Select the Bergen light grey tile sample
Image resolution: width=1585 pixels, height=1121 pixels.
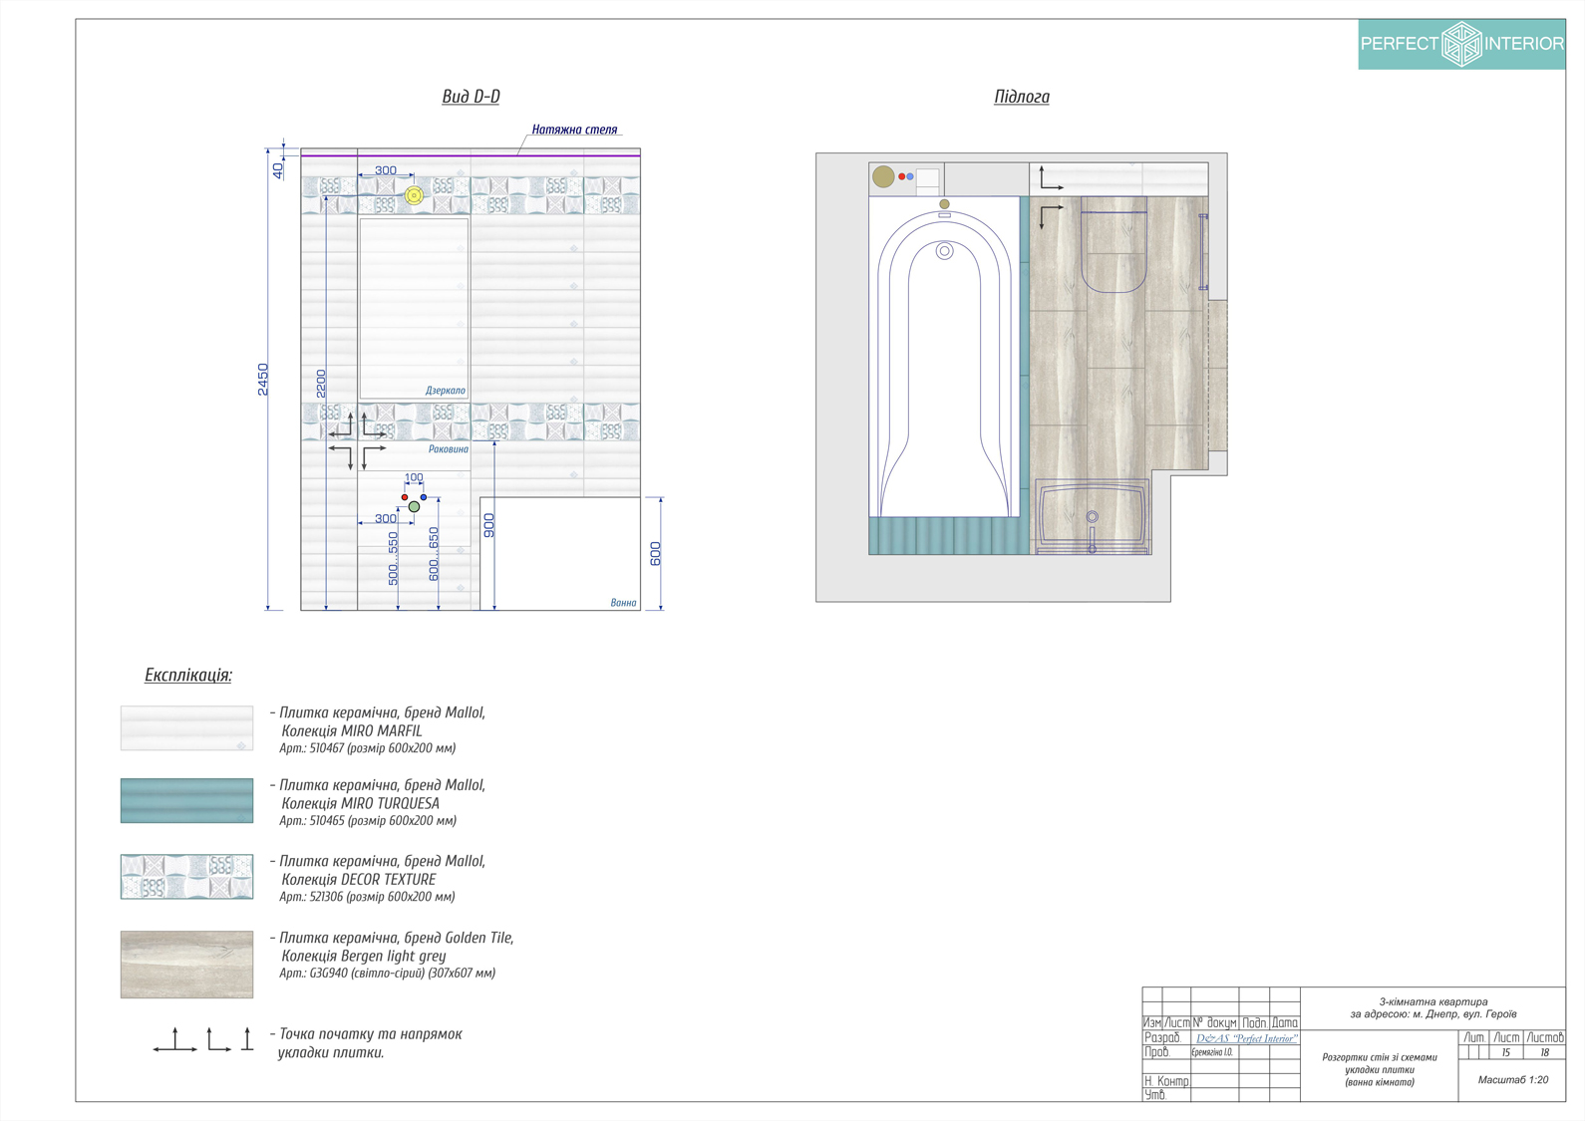[x=186, y=965]
